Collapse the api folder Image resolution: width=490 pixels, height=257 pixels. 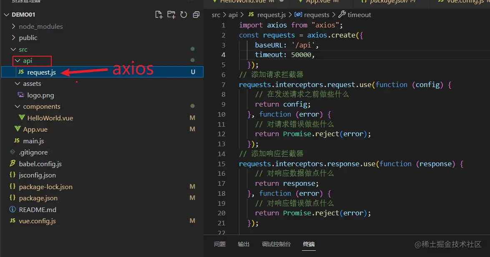pos(18,60)
